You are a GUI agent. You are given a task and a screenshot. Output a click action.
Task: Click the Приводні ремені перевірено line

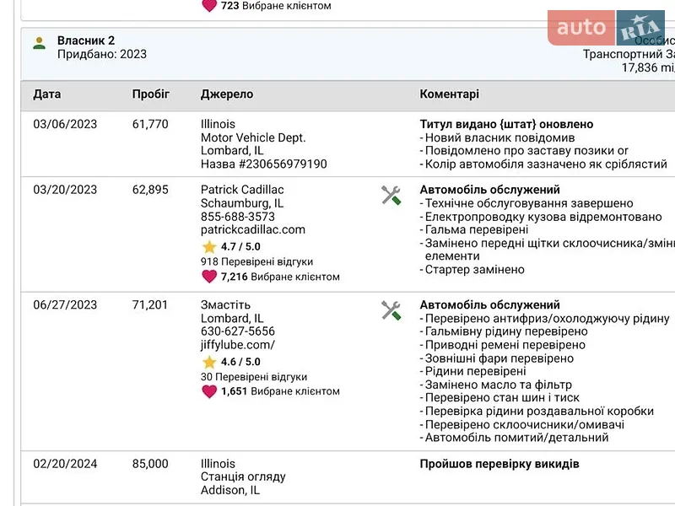coord(505,345)
